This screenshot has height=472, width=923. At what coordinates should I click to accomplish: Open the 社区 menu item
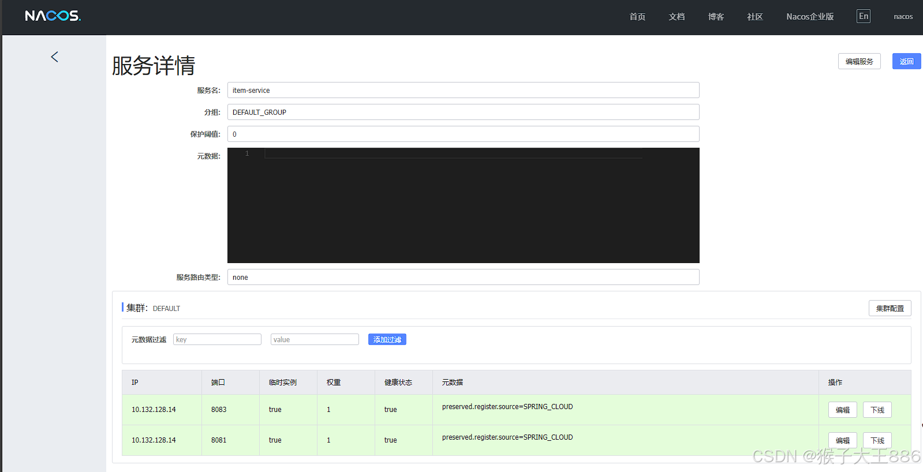tap(755, 17)
